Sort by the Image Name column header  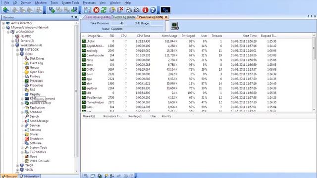(95, 36)
